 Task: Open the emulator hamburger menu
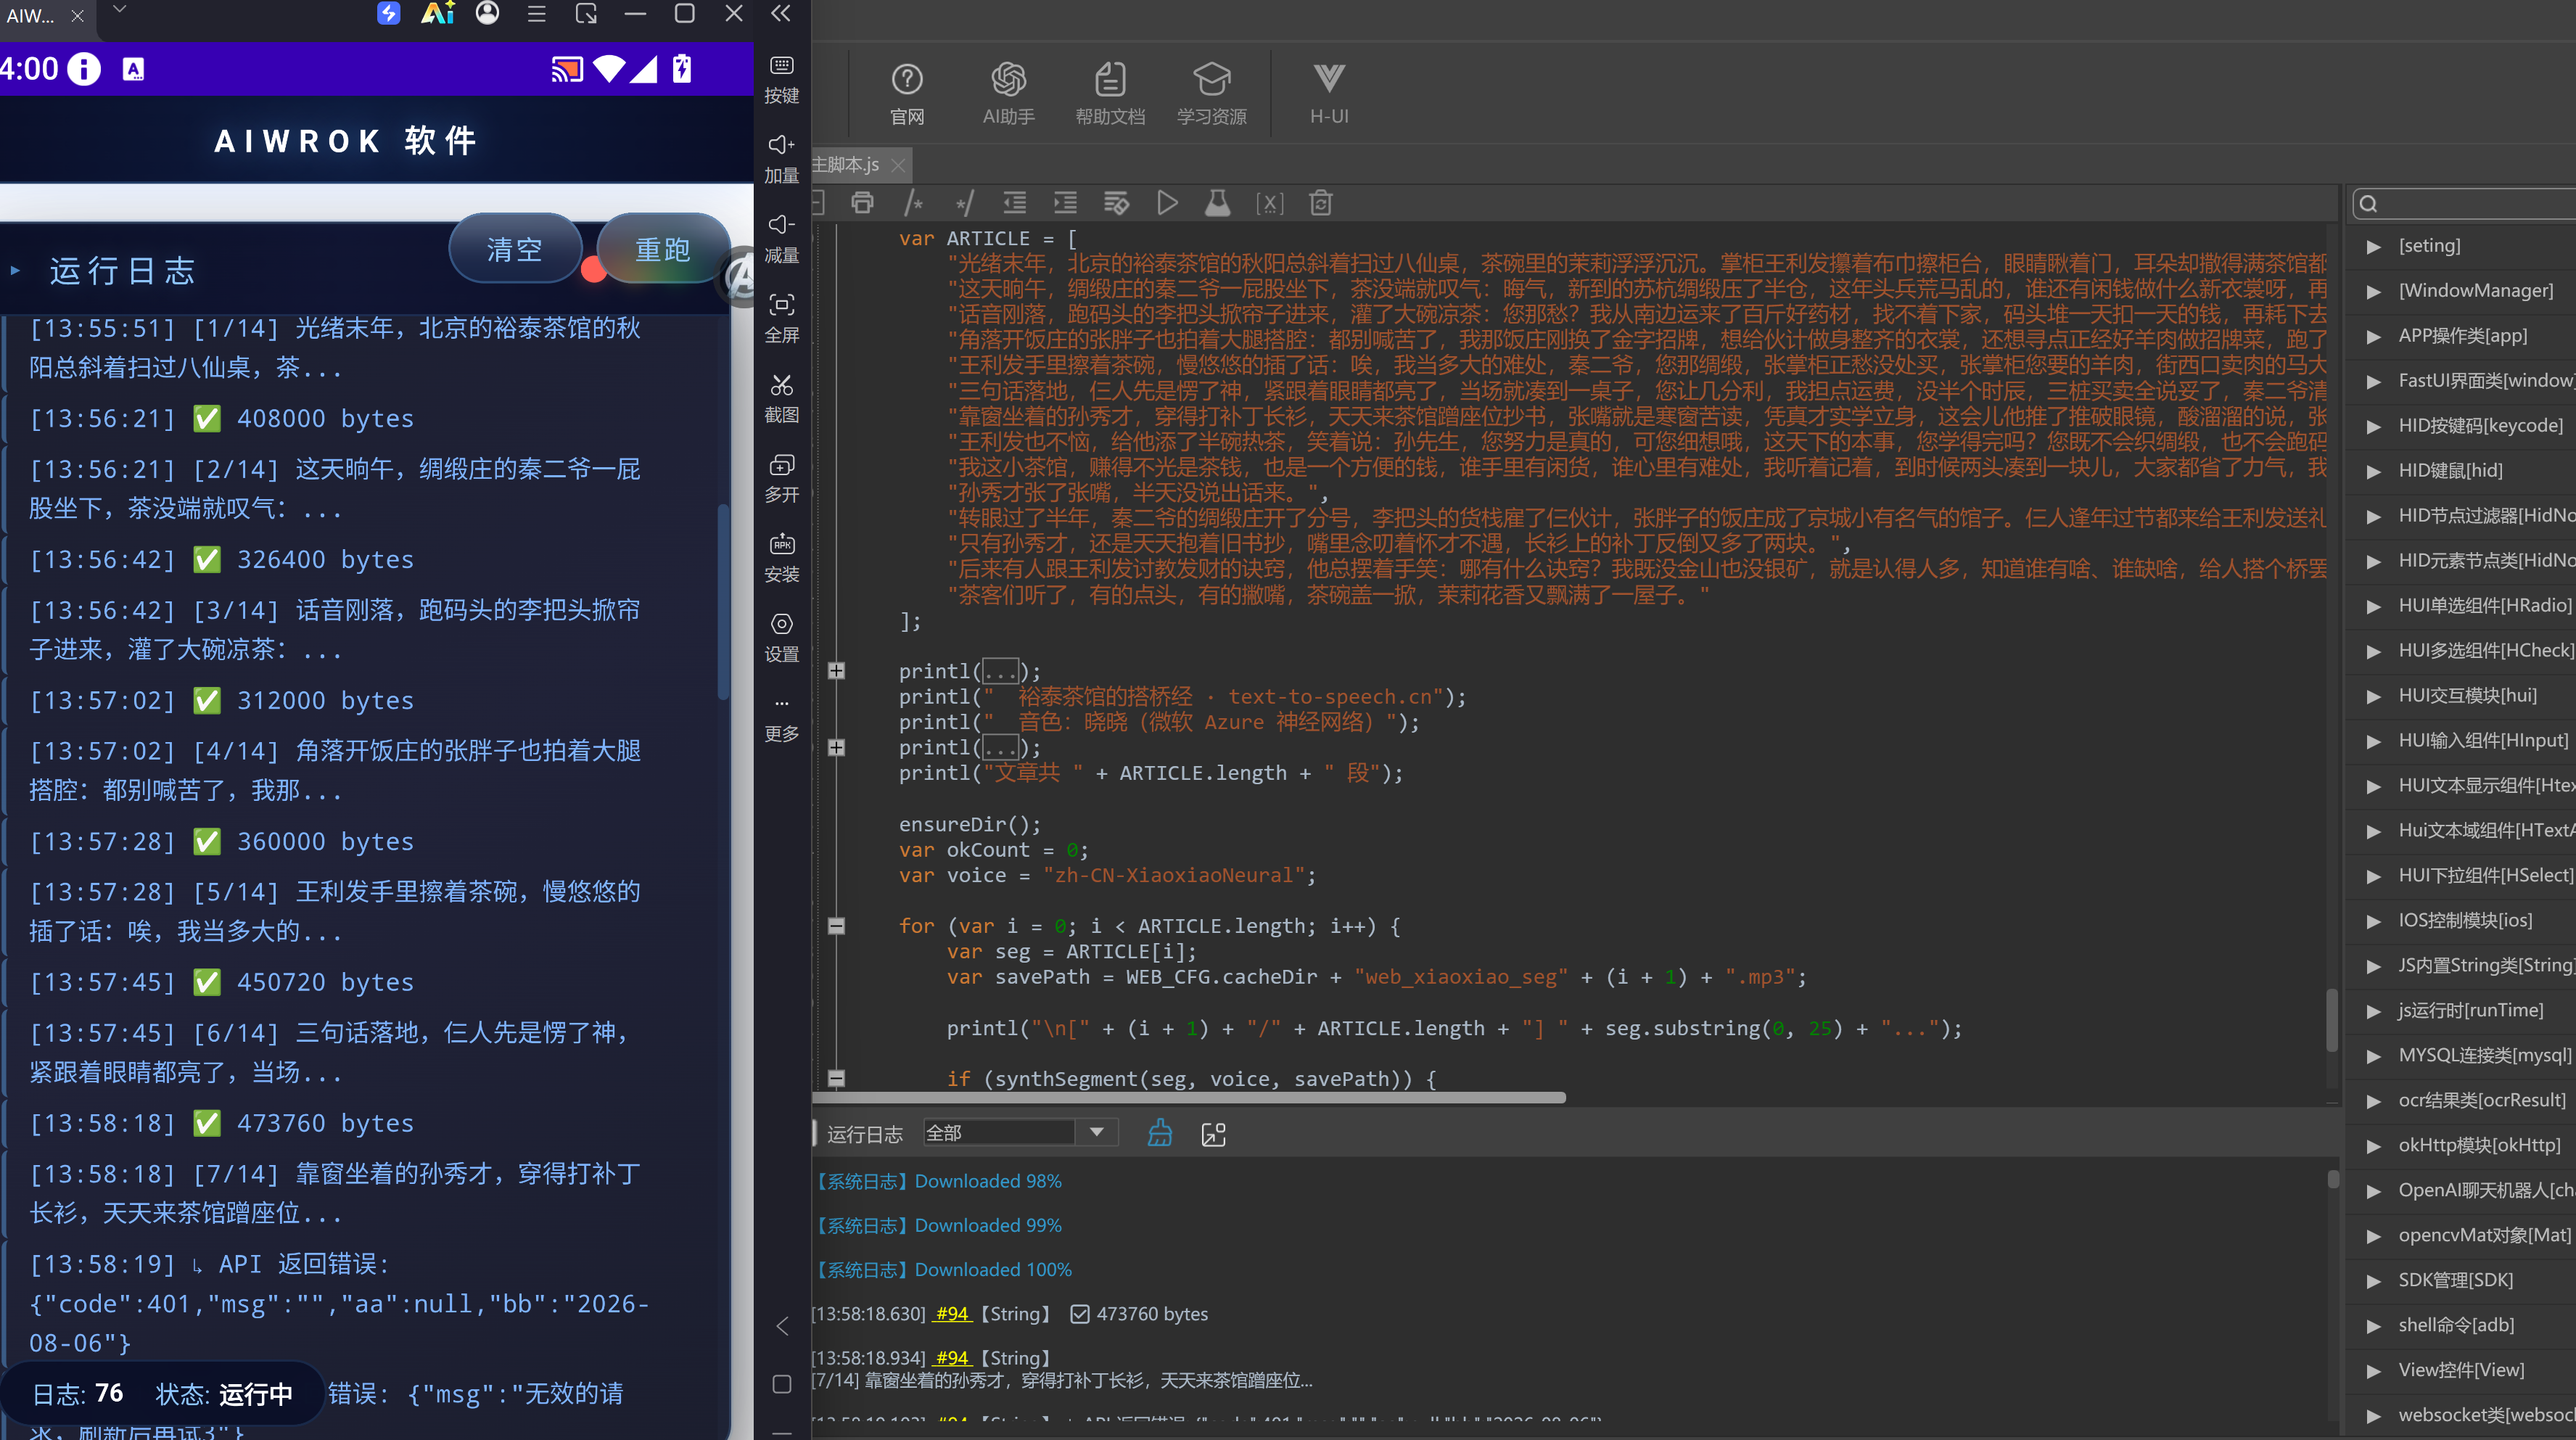[x=536, y=14]
